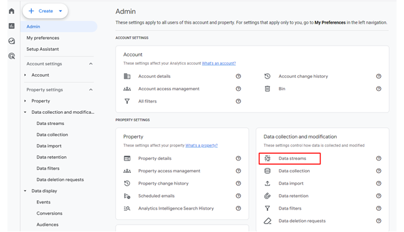Expand the Account tree item

point(25,75)
